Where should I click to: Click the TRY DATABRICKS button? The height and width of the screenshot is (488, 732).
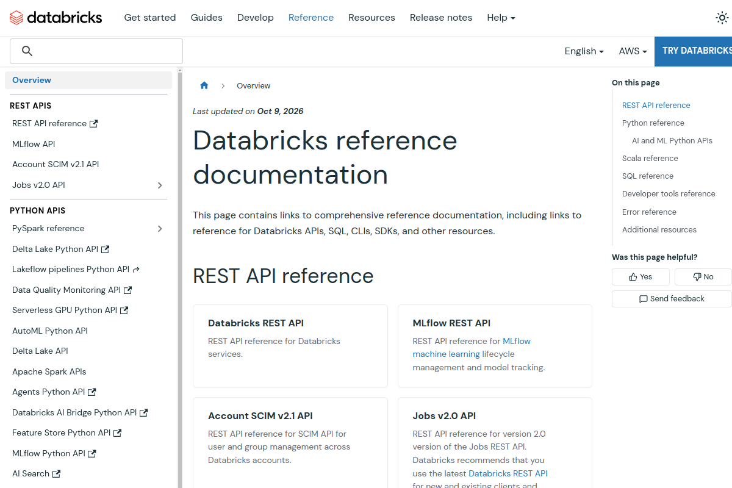click(x=694, y=51)
